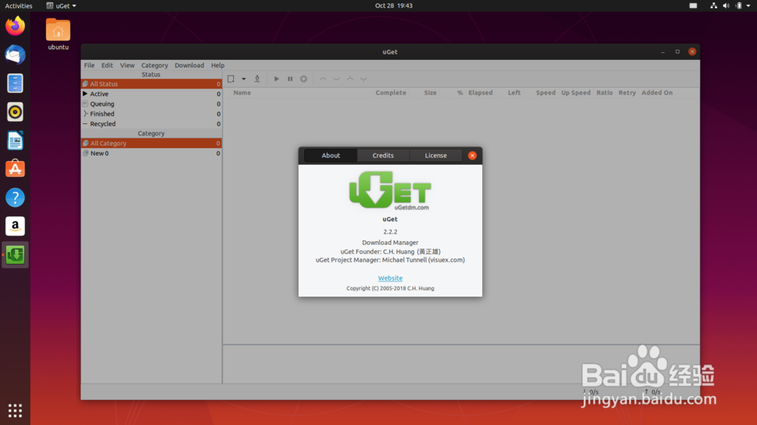This screenshot has height=425, width=757.
Task: Open the File menu
Action: point(89,65)
